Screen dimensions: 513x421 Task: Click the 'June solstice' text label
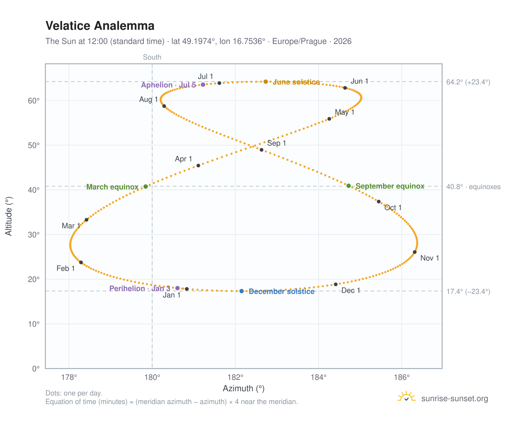point(296,82)
